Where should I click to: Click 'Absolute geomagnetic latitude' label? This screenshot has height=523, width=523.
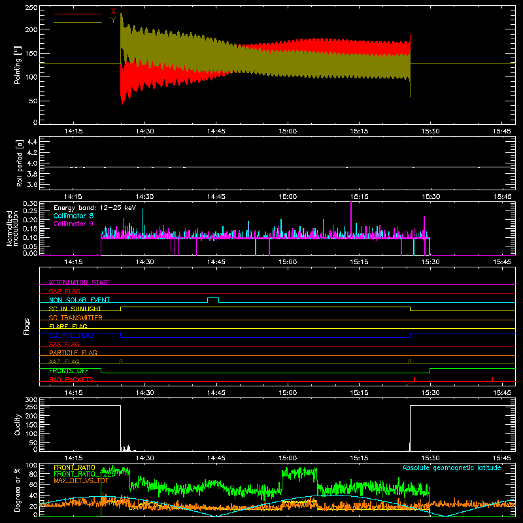[x=452, y=467]
